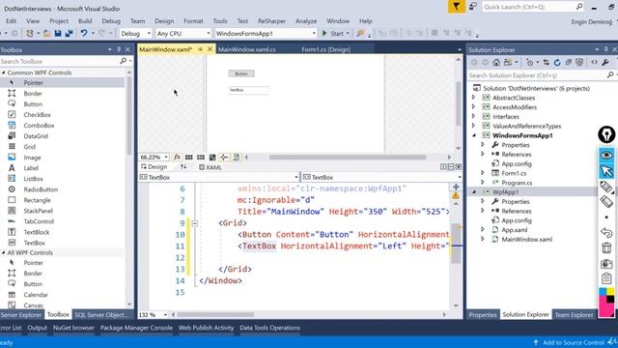Viewport: 618px width, 348px height.
Task: Click the Save toolbar icon
Action: [x=58, y=34]
